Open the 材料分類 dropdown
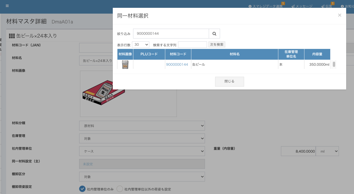Screen dimensions: 354x194 click(x=142, y=126)
